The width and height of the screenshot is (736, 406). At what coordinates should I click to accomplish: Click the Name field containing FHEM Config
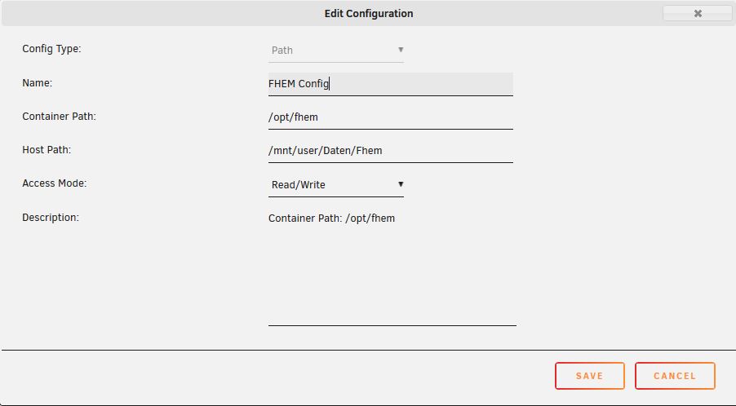coord(391,84)
